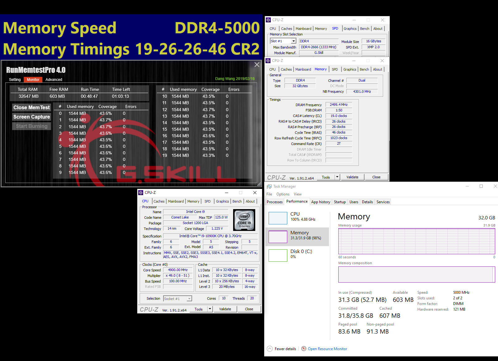Open the Slot #1 memory slot dropdown
The width and height of the screenshot is (498, 361).
[x=294, y=41]
